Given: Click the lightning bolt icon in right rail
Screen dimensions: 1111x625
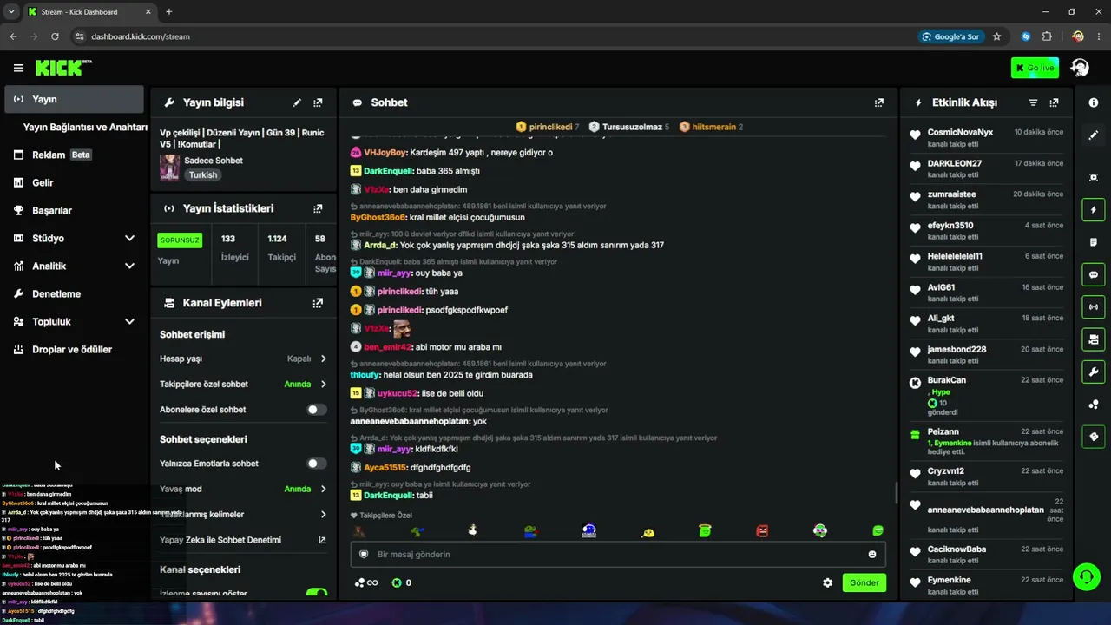Looking at the screenshot, I should point(1094,210).
